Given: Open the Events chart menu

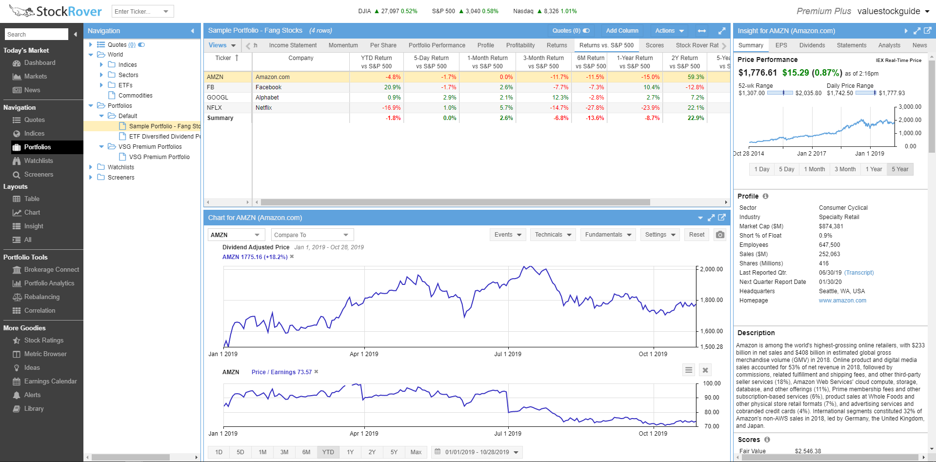Looking at the screenshot, I should pyautogui.click(x=508, y=235).
